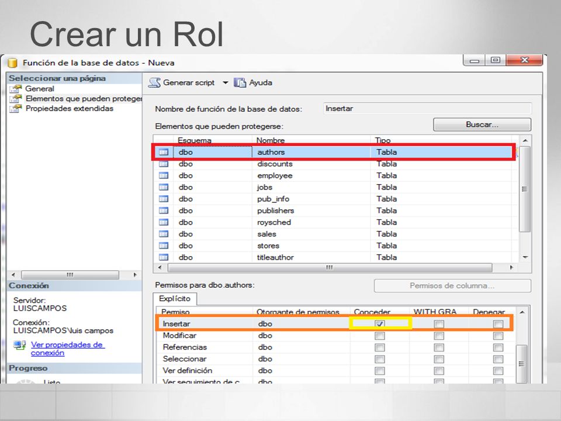Open the Propiedades extendidas page icon
The height and width of the screenshot is (421, 561).
pos(15,109)
